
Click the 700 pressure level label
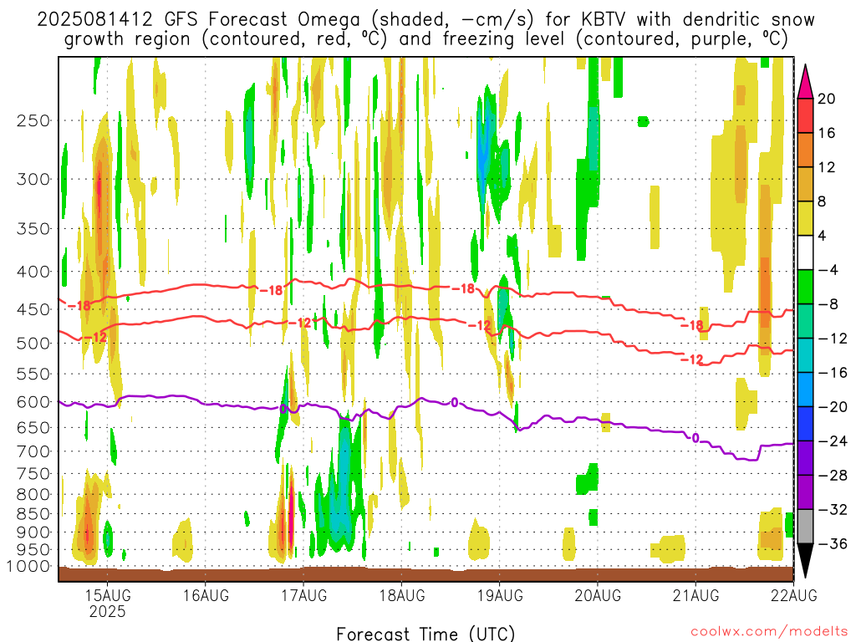click(33, 451)
